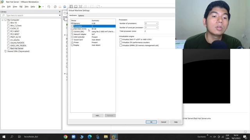Open the Number of cores per processor dropdown
Screen dimensions: 250x140
151,28
